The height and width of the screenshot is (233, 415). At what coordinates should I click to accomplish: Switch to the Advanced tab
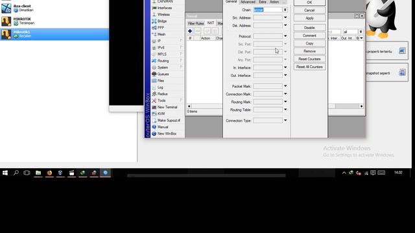pos(248,2)
